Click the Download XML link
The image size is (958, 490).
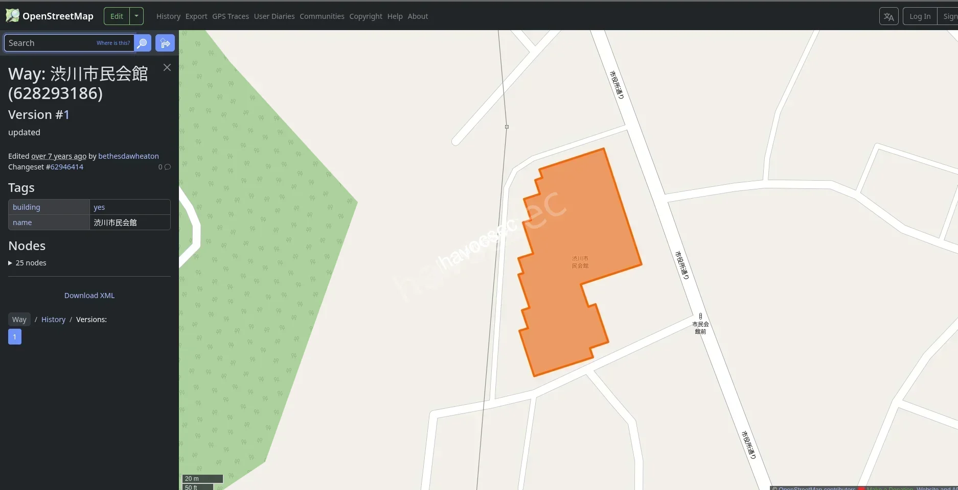click(89, 295)
